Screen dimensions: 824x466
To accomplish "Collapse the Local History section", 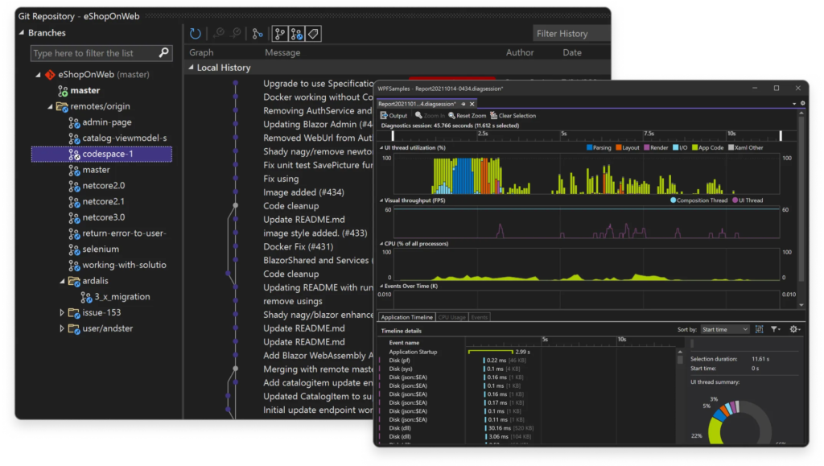I will coord(192,68).
